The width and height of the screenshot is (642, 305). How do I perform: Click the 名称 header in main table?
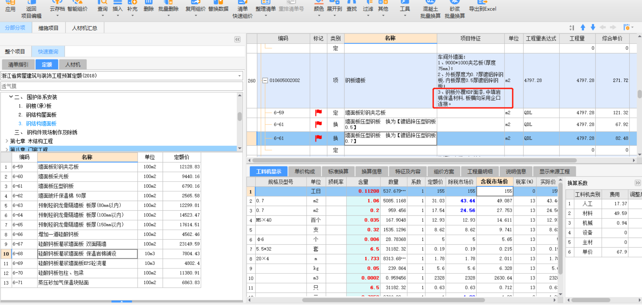390,38
